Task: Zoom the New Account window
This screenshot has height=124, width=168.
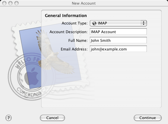Action: click(x=17, y=3)
